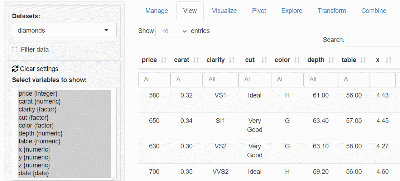The width and height of the screenshot is (400, 181).
Task: Open the Pivot tab
Action: pyautogui.click(x=259, y=11)
